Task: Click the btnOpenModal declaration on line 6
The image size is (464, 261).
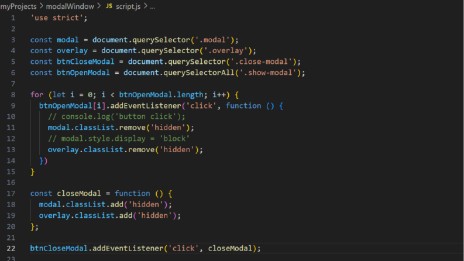Action: [x=83, y=73]
